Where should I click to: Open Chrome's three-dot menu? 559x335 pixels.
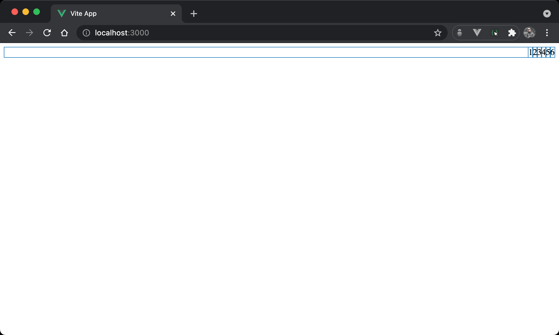click(547, 33)
